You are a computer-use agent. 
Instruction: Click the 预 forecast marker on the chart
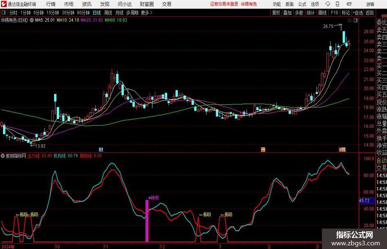click(263, 149)
